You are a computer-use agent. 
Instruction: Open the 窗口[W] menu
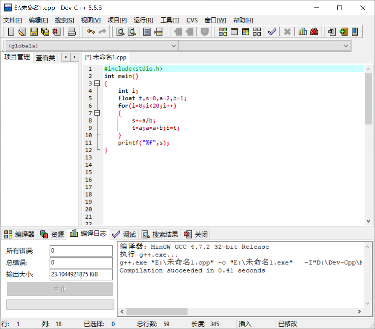tap(215, 21)
